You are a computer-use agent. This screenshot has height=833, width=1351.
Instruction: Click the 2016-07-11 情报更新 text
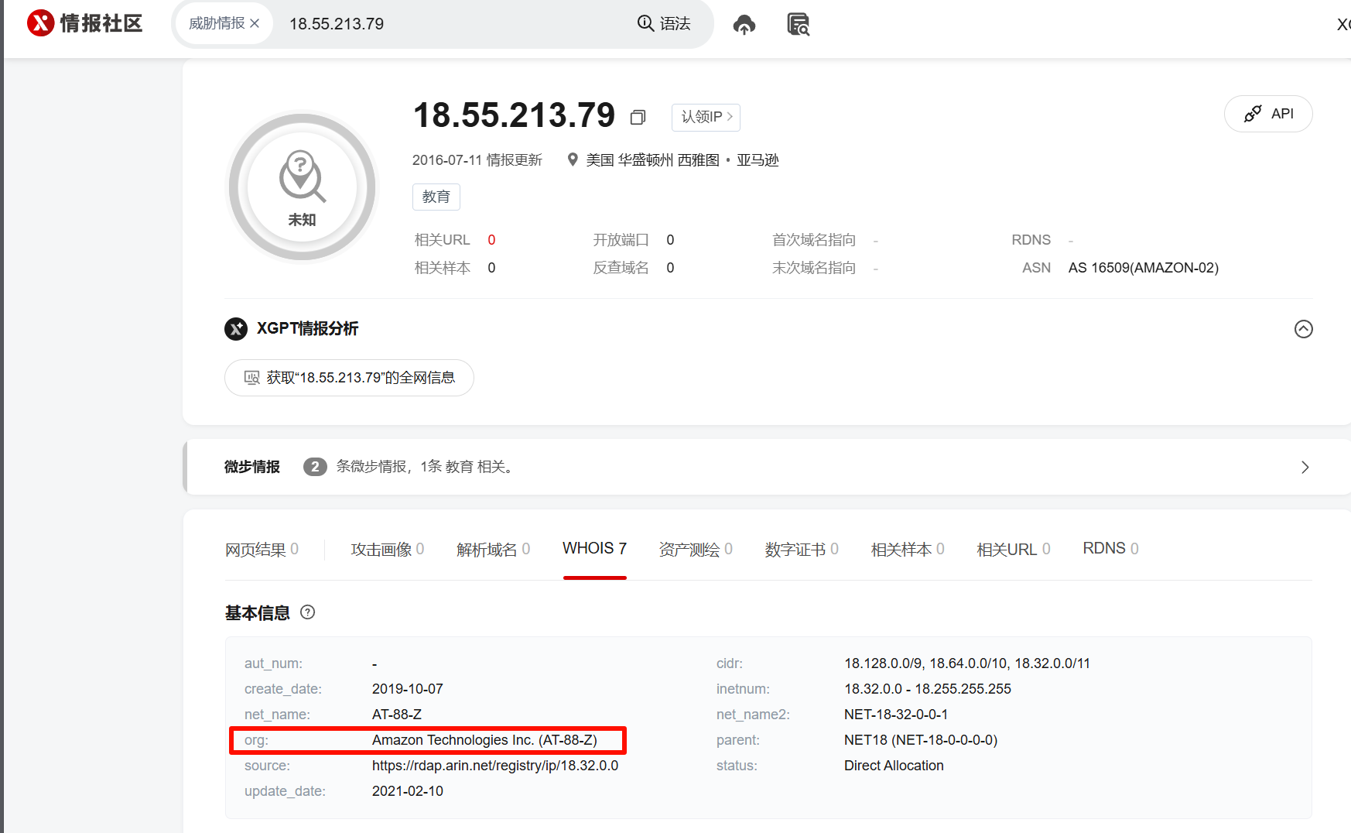[477, 160]
